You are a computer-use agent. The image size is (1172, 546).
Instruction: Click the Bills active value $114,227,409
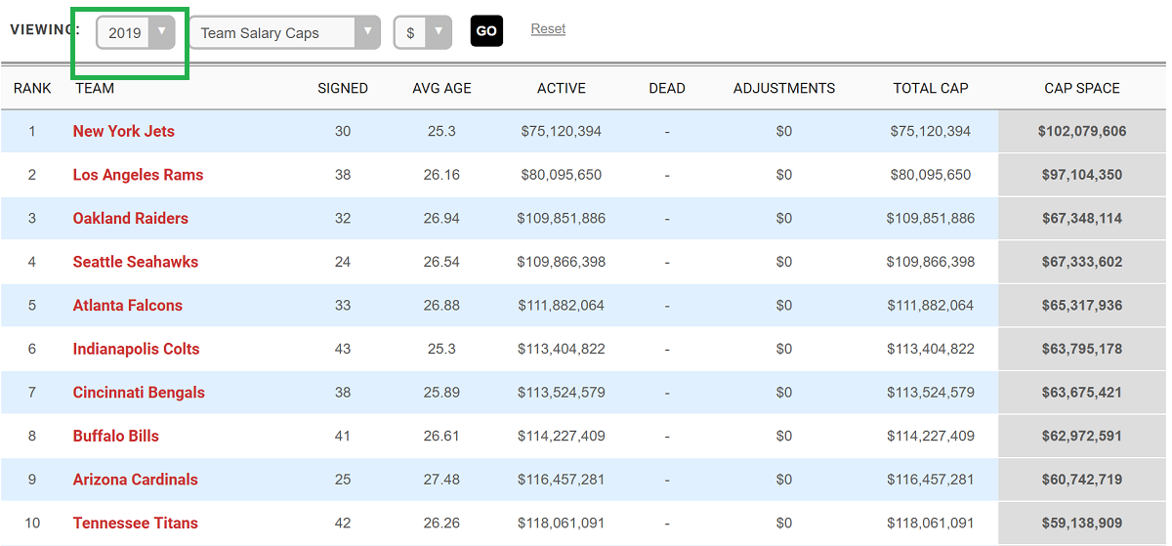tap(562, 436)
